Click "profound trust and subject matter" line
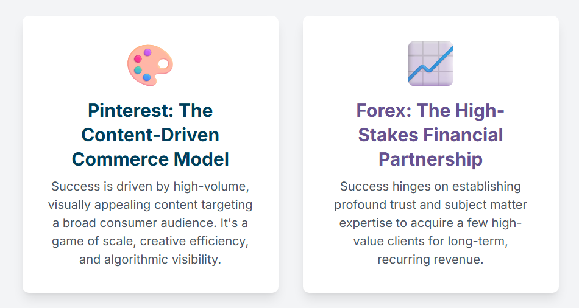 point(430,205)
